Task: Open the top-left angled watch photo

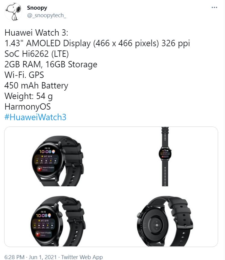Action: pyautogui.click(x=58, y=156)
